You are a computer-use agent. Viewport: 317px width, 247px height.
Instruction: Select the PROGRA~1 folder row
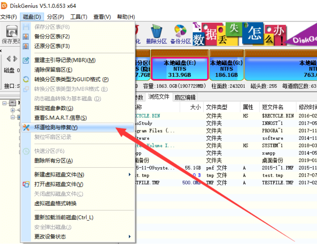tap(226, 131)
